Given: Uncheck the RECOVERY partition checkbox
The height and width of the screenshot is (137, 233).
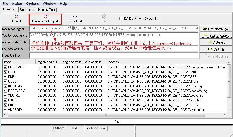Looking at the screenshot, I should 6,91.
